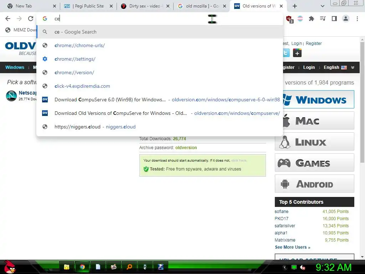The height and width of the screenshot is (274, 365).
Task: Click the Android platform button
Action: click(x=314, y=184)
